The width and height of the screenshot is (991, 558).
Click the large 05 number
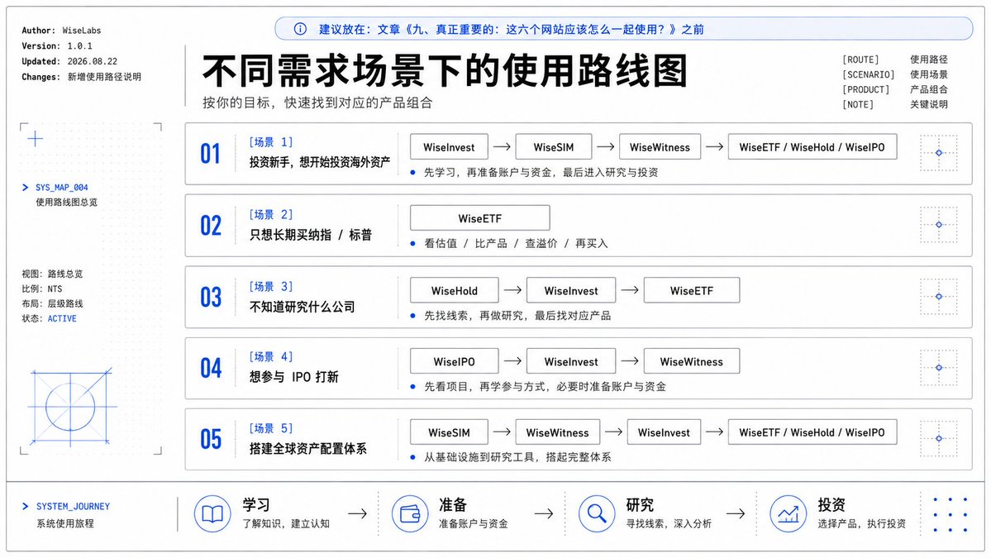point(211,439)
